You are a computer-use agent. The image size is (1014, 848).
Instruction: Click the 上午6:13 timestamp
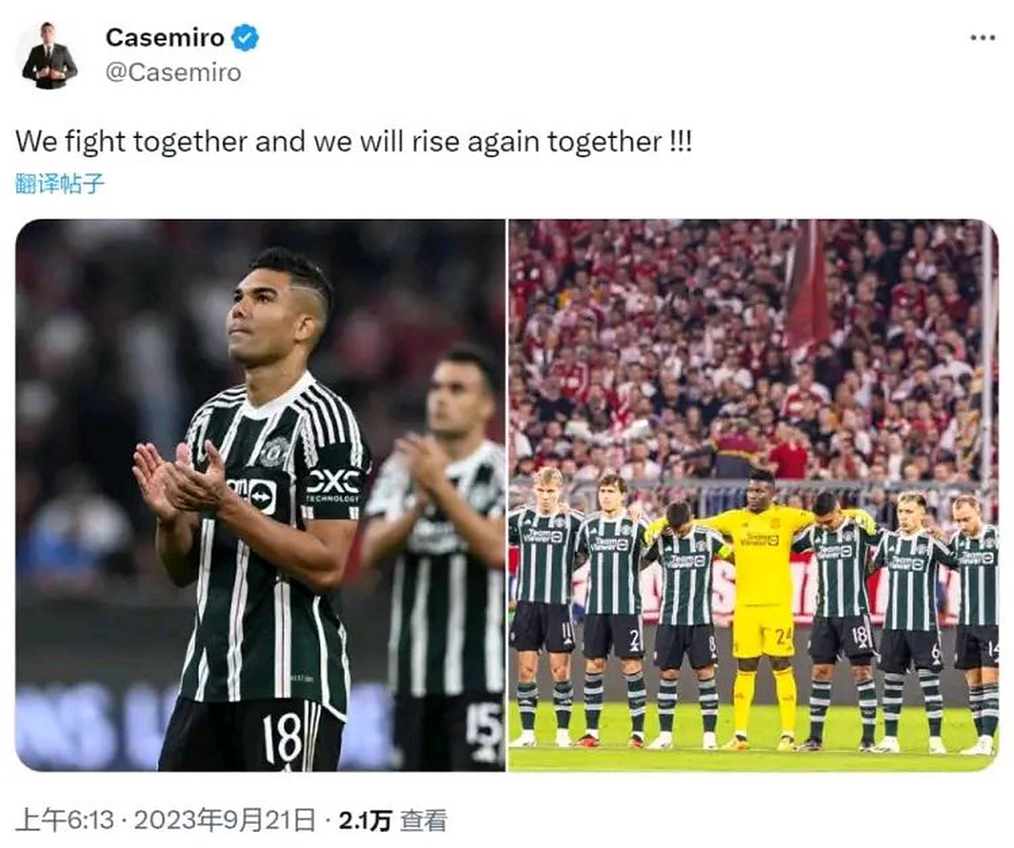(65, 820)
